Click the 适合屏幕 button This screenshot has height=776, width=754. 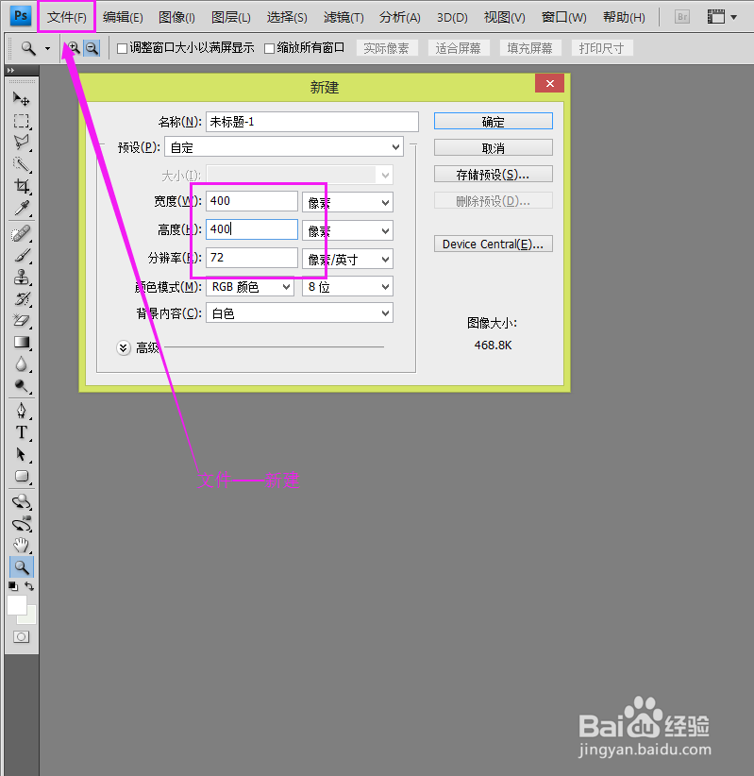(x=459, y=48)
